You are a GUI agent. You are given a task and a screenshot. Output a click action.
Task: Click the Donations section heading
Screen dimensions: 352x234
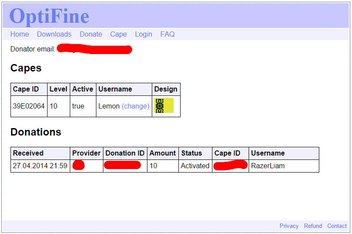[x=36, y=132]
